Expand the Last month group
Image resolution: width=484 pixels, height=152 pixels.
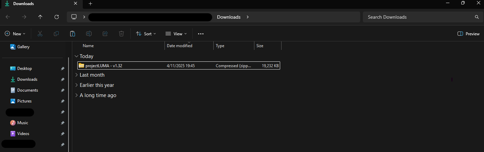pyautogui.click(x=76, y=75)
